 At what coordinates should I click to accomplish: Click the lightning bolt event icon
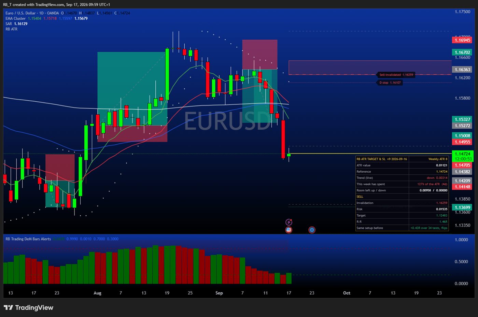[289, 222]
